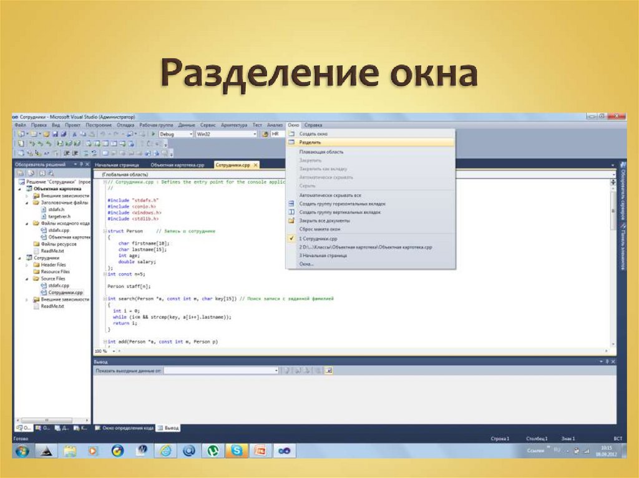Click the Save All toolbar icon
Viewport: 639px width, 478px height.
pyautogui.click(x=64, y=134)
